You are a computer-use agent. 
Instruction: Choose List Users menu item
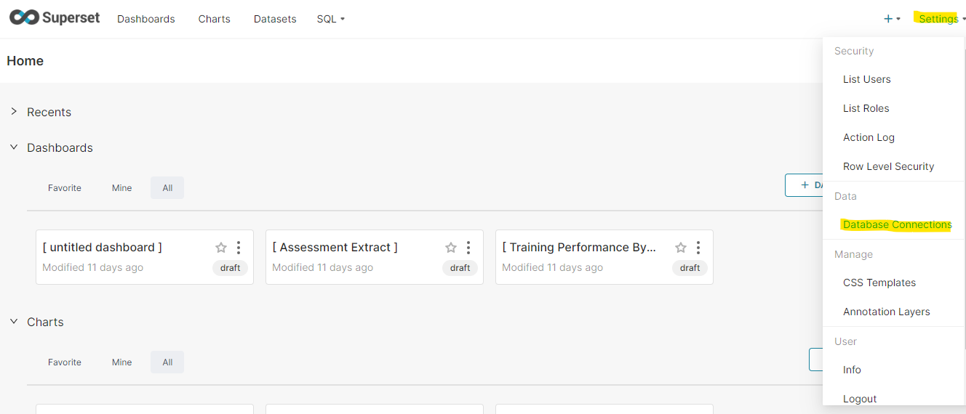pyautogui.click(x=866, y=80)
